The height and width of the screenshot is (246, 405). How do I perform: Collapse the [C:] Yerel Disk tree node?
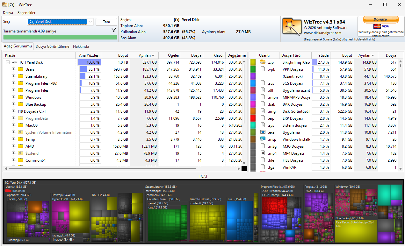[8, 62]
